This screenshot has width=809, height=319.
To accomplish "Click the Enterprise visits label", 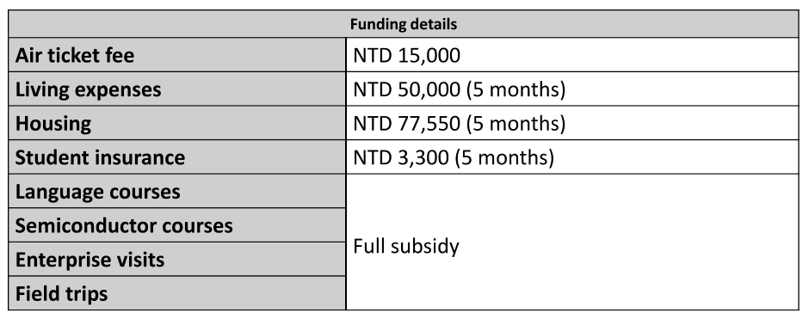I will pos(90,259).
